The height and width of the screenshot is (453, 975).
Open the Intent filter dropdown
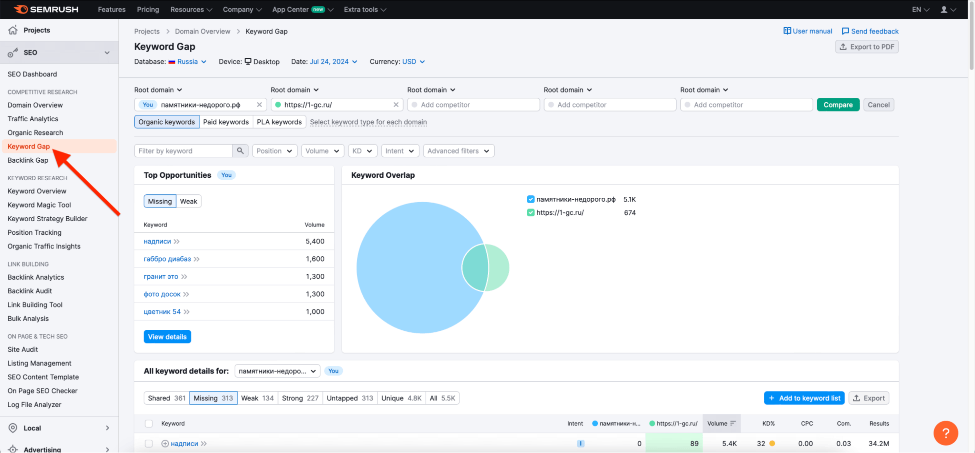(x=399, y=151)
